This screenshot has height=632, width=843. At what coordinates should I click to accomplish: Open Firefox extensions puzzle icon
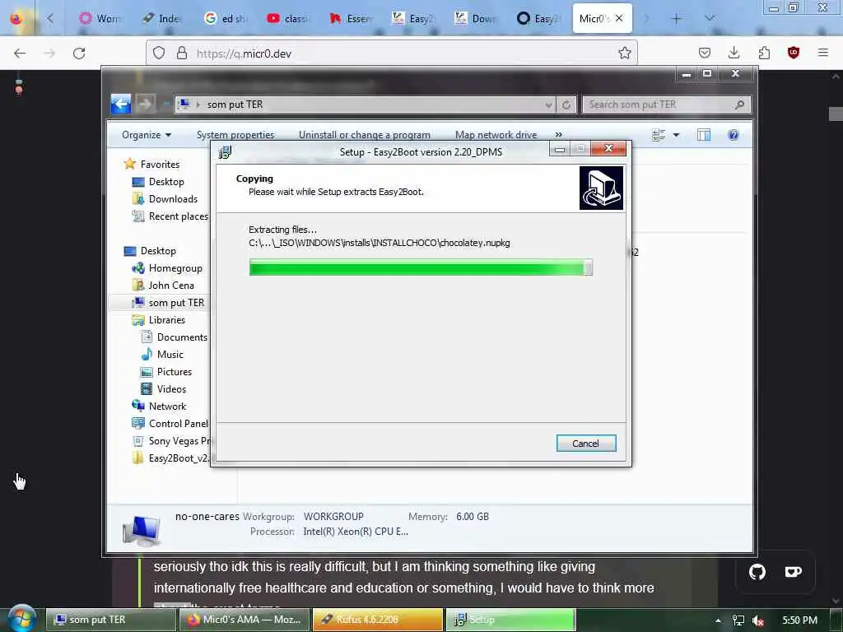click(x=764, y=53)
